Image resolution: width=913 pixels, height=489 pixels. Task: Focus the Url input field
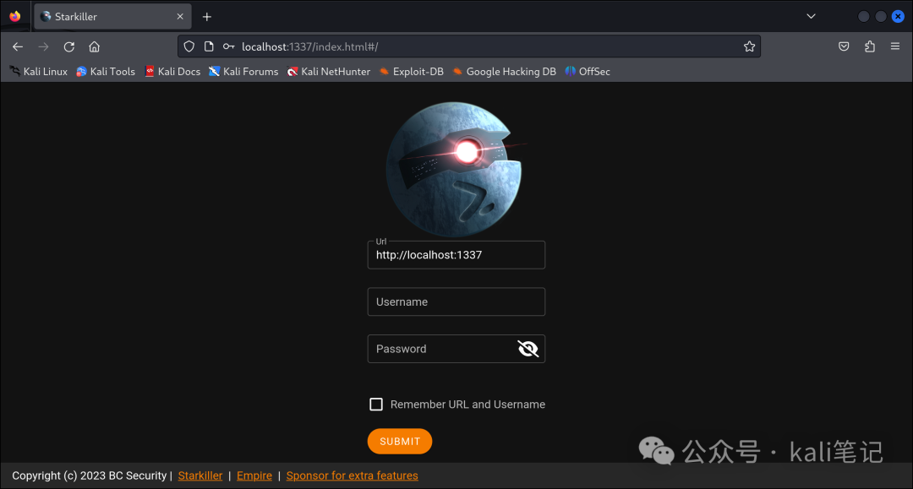pyautogui.click(x=456, y=255)
